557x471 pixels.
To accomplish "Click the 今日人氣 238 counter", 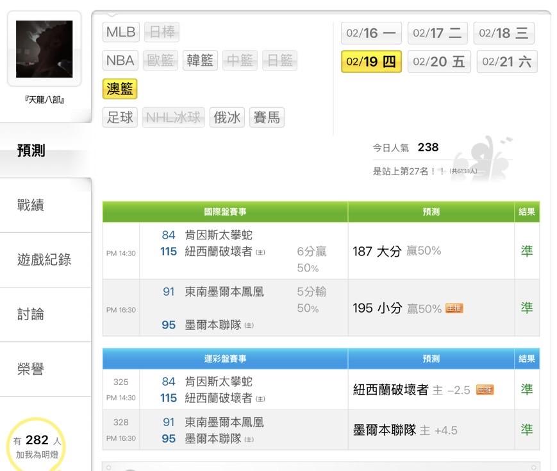I will point(406,148).
